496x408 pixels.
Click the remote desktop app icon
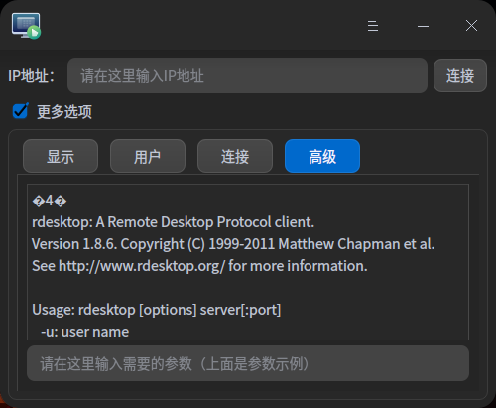click(26, 26)
